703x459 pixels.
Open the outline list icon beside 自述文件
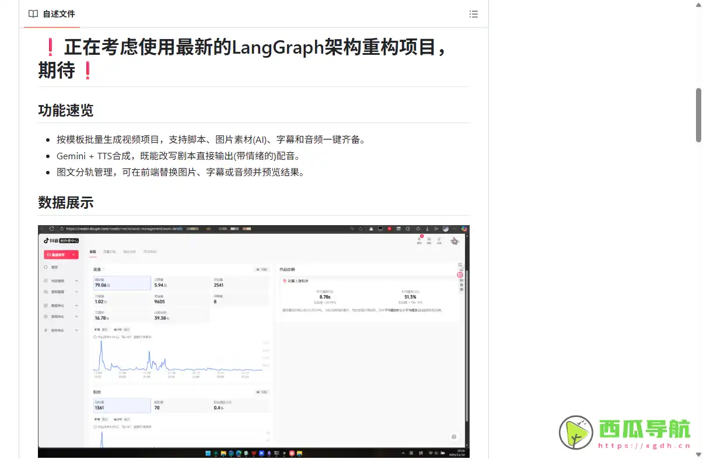pos(474,14)
